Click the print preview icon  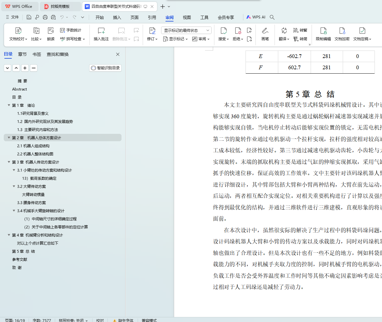coord(53,17)
